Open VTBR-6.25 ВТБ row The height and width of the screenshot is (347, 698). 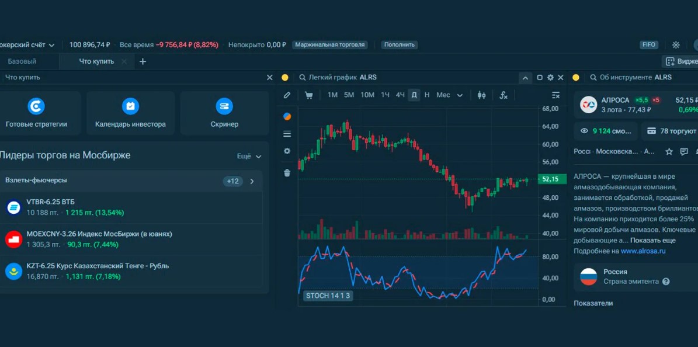click(x=131, y=207)
